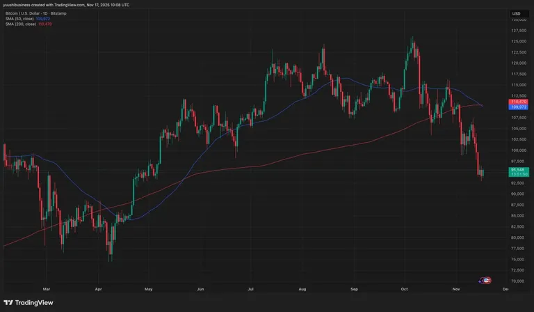Click the 125,000 price axis label
Image resolution: width=534 pixels, height=312 pixels.
tap(517, 41)
